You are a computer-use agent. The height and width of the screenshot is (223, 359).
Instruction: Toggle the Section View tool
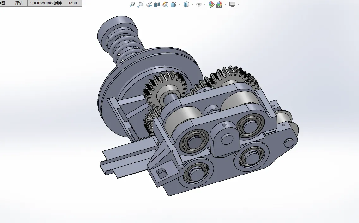(157, 4)
